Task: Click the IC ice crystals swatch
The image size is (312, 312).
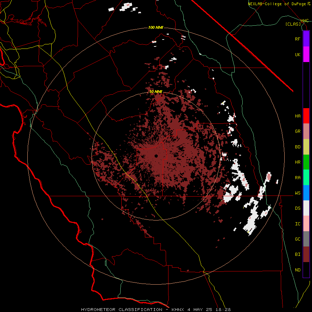Action: click(306, 224)
